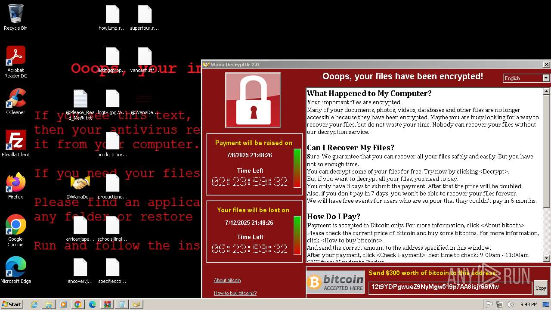Click the files lost countdown color gauge

297,235
